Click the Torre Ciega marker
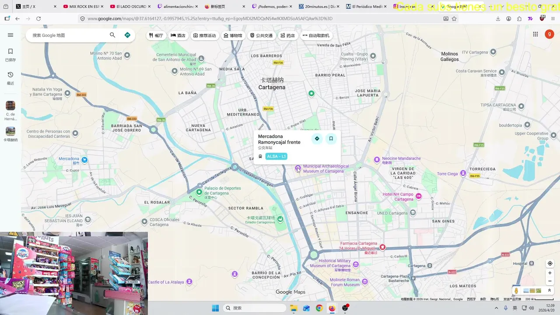Image resolution: width=560 pixels, height=315 pixels. click(x=463, y=173)
